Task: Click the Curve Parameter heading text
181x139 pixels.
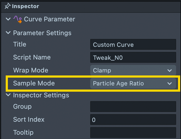Action: [49, 19]
